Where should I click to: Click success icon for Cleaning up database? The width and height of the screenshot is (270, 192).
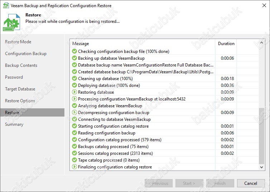[x=74, y=78]
